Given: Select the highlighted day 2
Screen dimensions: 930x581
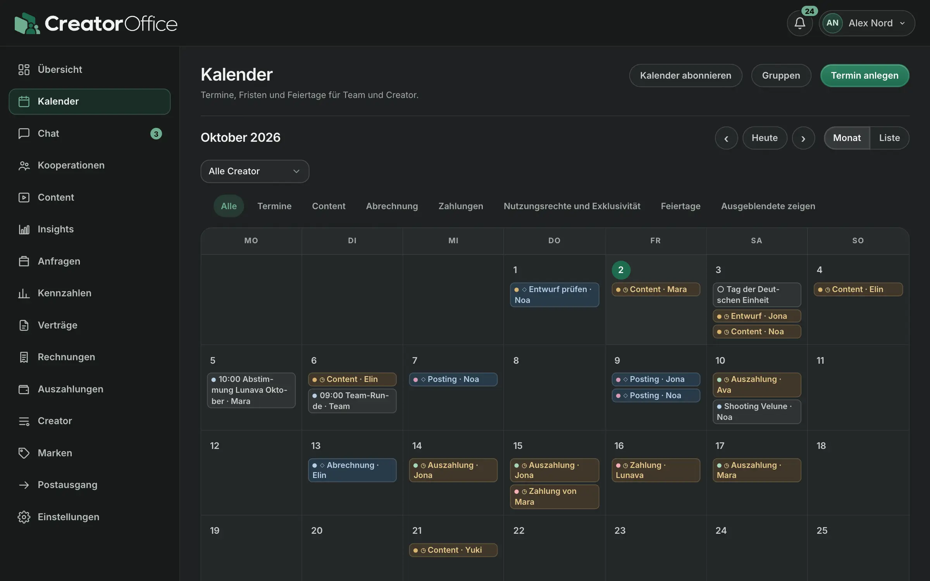Looking at the screenshot, I should pyautogui.click(x=621, y=270).
